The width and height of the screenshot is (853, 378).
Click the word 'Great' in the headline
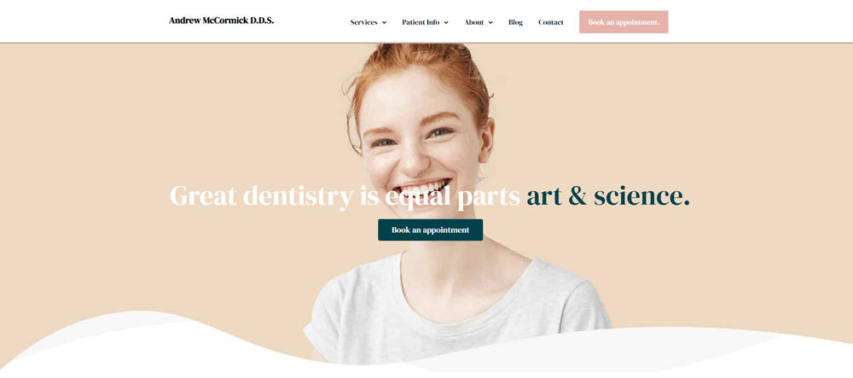click(203, 195)
